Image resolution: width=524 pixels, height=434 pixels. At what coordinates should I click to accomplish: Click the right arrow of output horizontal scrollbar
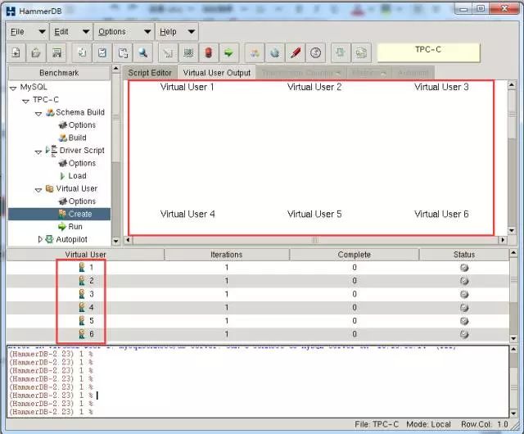tap(503, 240)
